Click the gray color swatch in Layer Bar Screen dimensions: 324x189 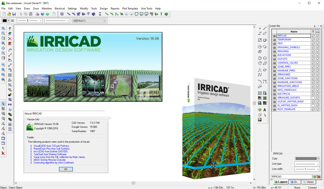(306, 159)
